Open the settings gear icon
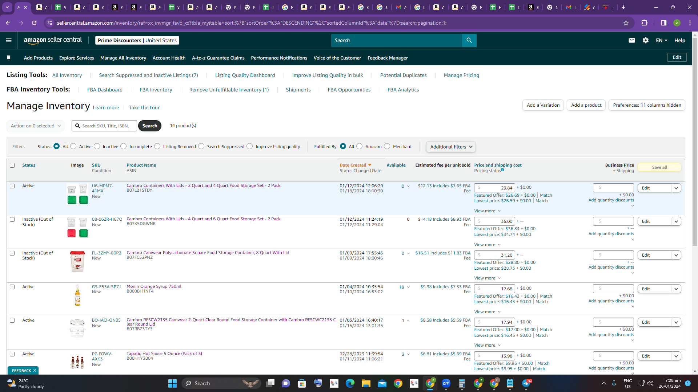This screenshot has width=698, height=392. point(646,40)
